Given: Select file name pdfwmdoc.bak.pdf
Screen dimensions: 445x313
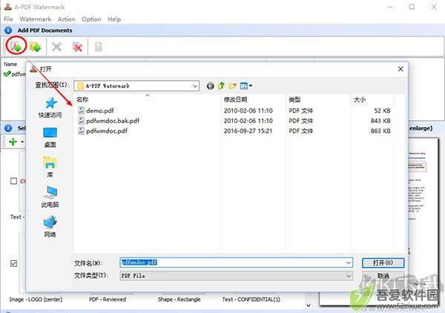Looking at the screenshot, I should (x=113, y=121).
